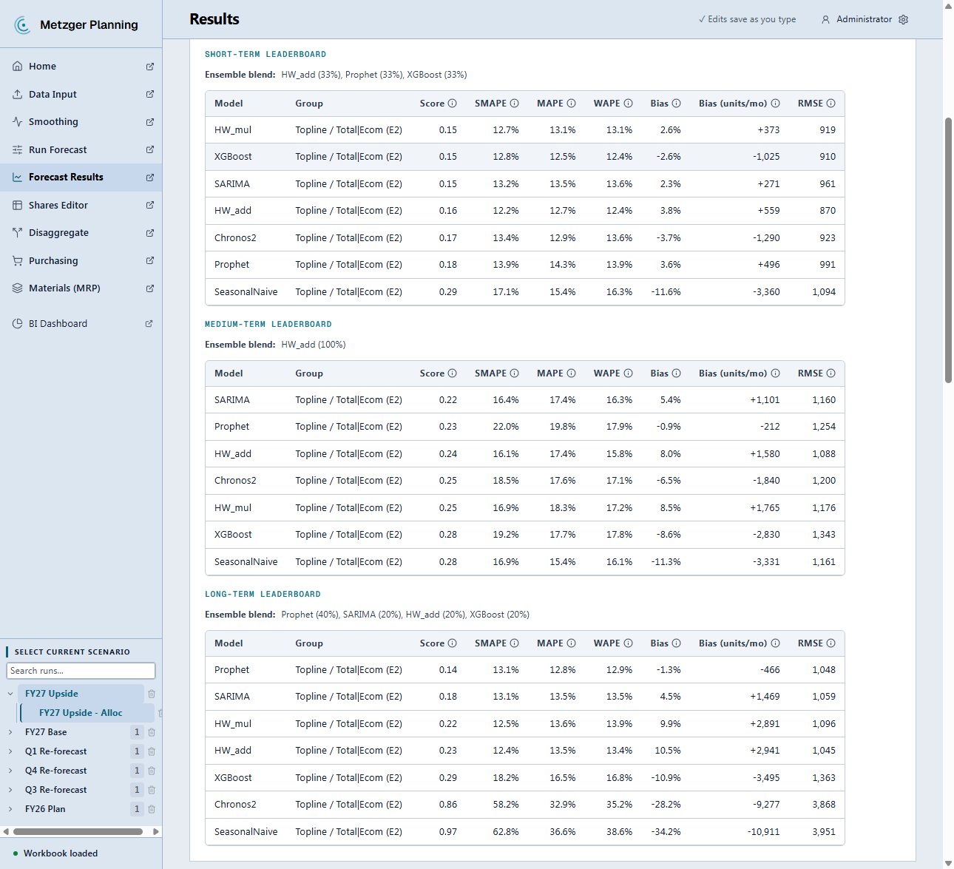Click the Materials (MRP) layers icon
954x869 pixels.
17,288
